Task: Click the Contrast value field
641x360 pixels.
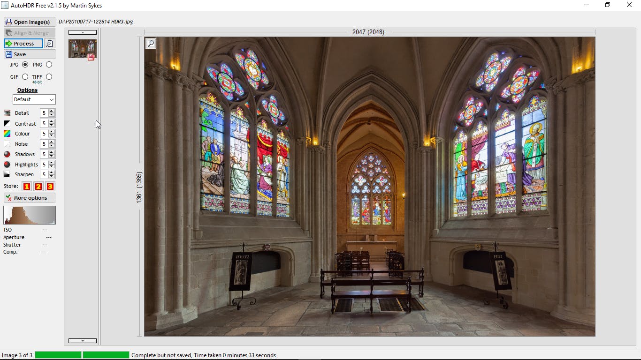Action: pyautogui.click(x=44, y=124)
